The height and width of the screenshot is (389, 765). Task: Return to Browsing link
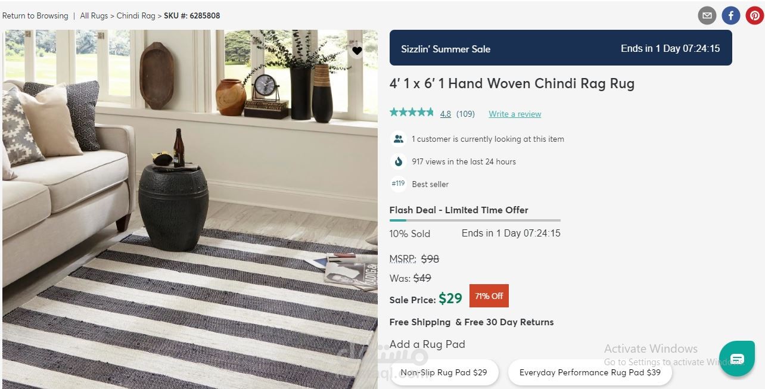[35, 15]
